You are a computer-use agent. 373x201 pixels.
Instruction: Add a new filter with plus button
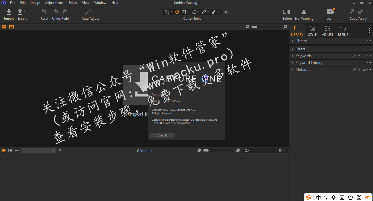point(364,49)
